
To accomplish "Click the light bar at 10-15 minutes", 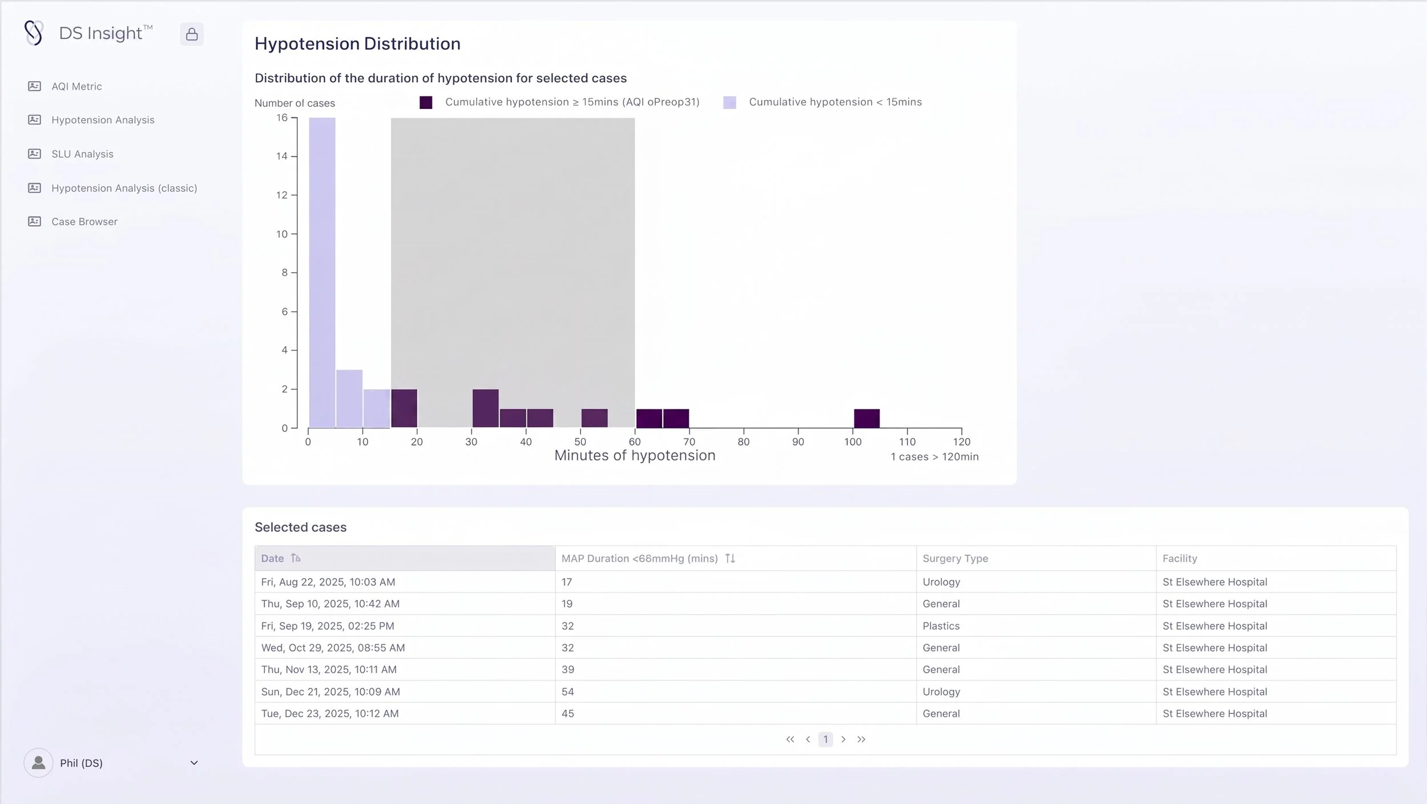I will point(377,409).
